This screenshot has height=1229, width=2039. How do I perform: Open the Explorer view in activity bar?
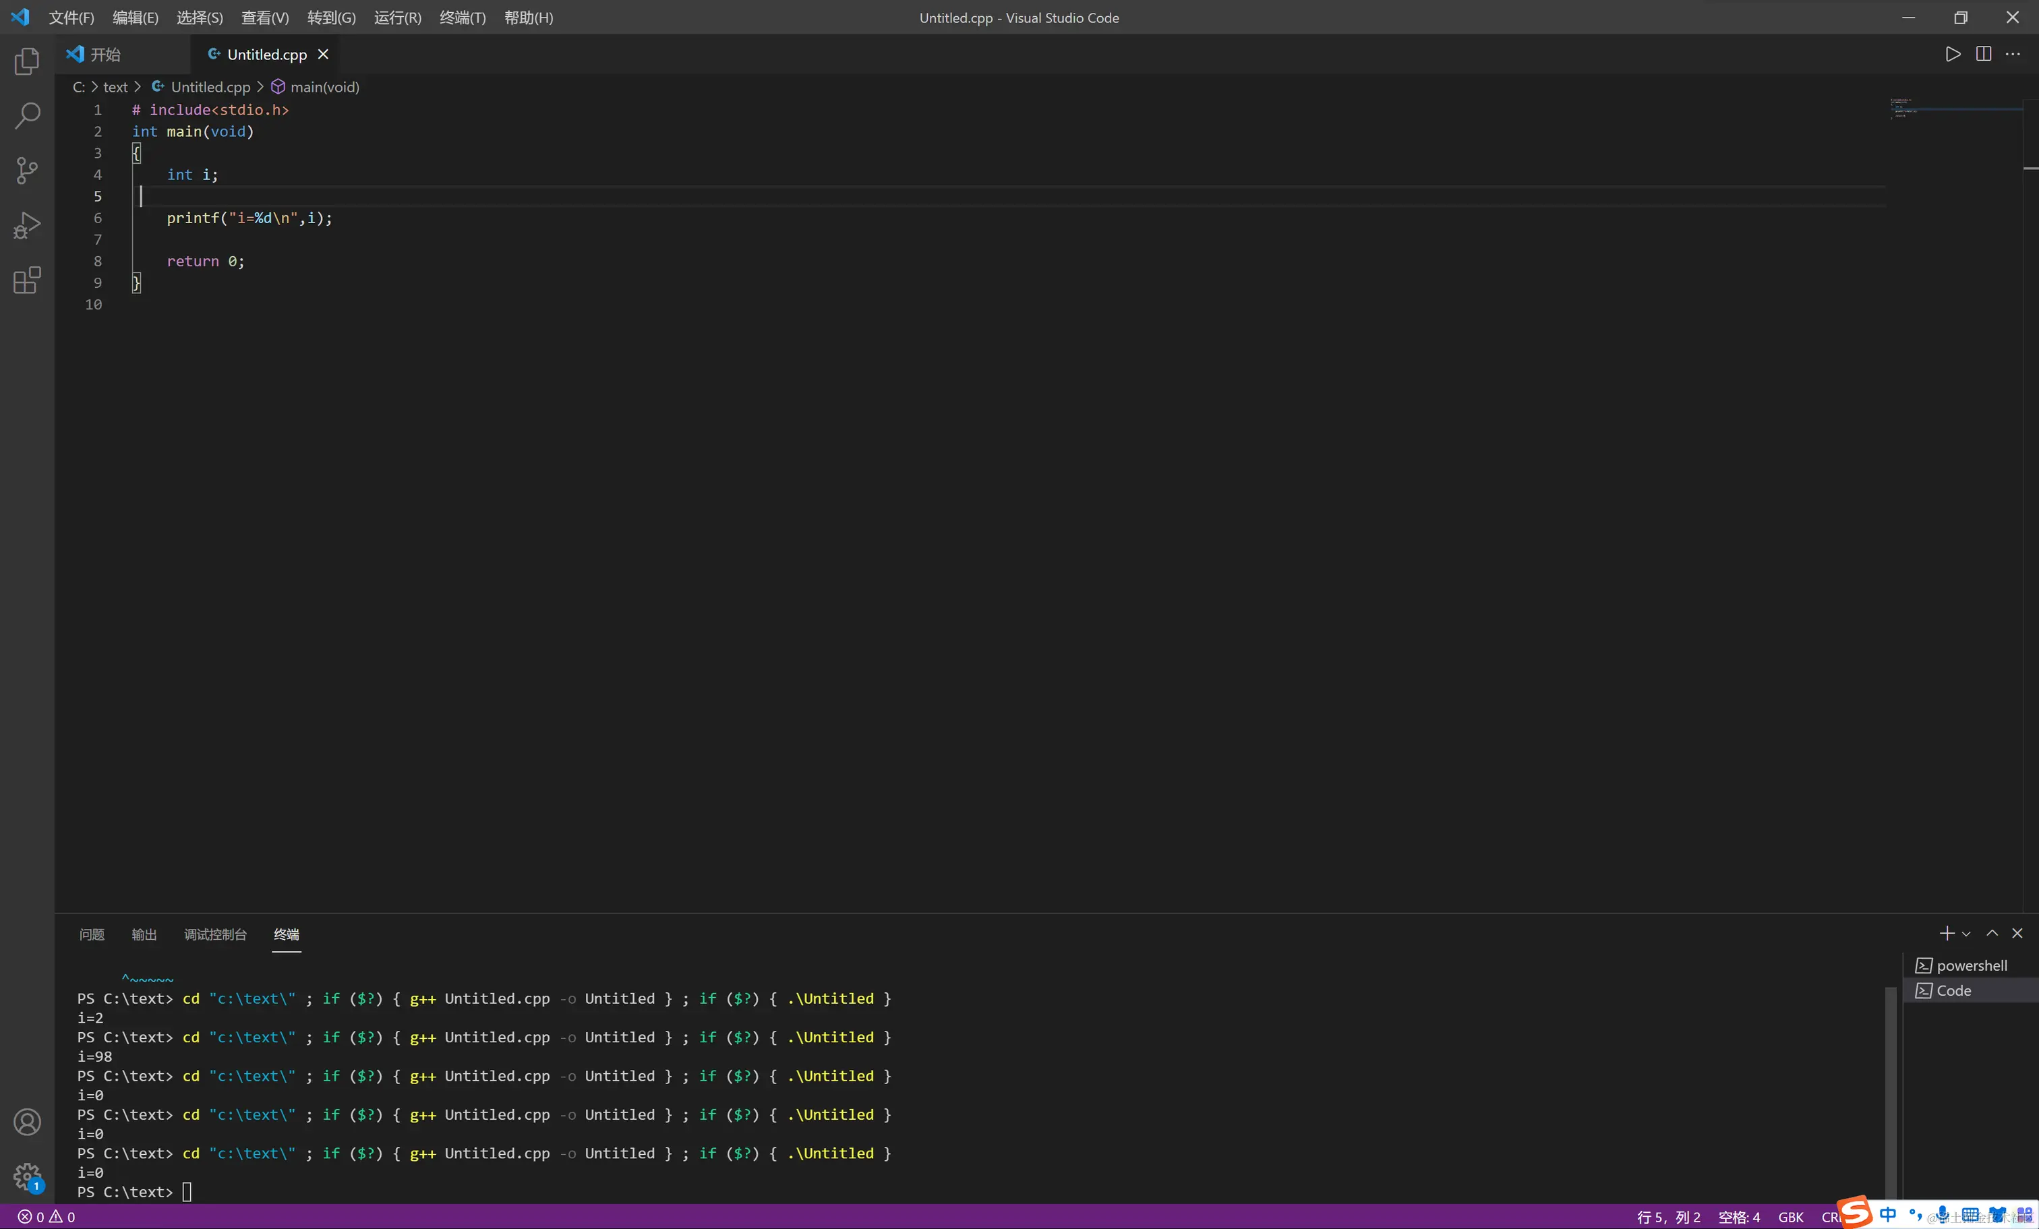tap(26, 61)
